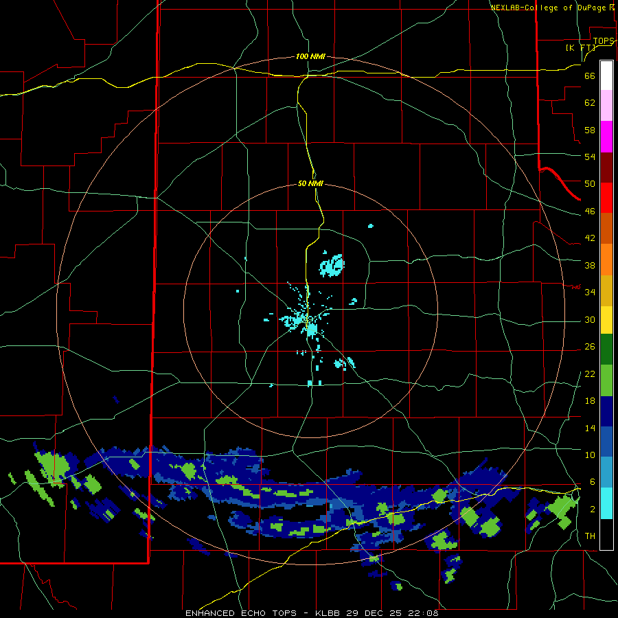Click the yellow legend swatch
This screenshot has width=618, height=618.
coord(606,320)
